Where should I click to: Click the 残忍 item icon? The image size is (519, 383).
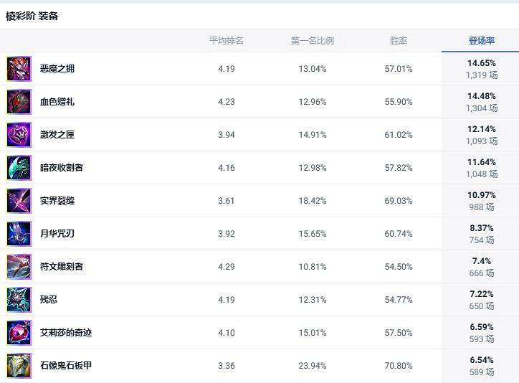click(x=19, y=300)
